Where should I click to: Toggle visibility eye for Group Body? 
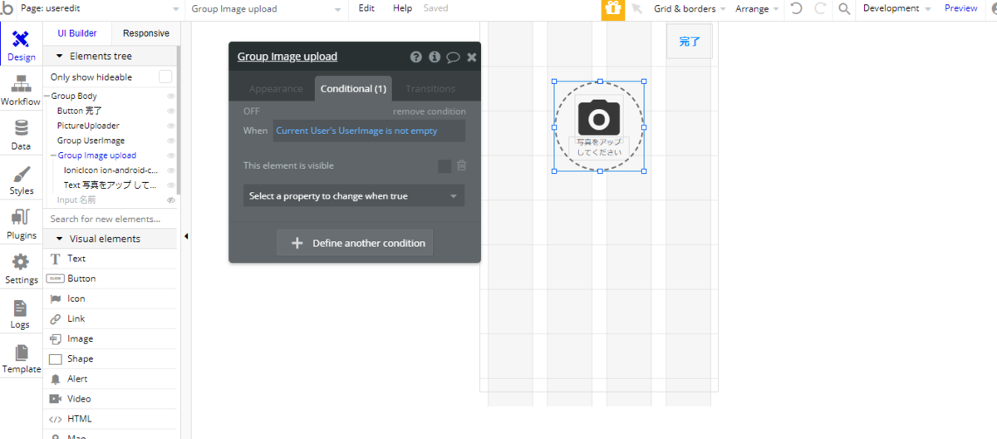click(x=171, y=96)
